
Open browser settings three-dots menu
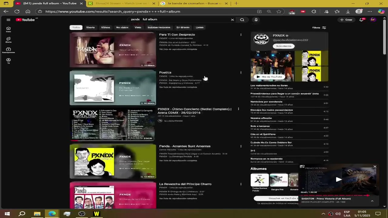(x=370, y=12)
